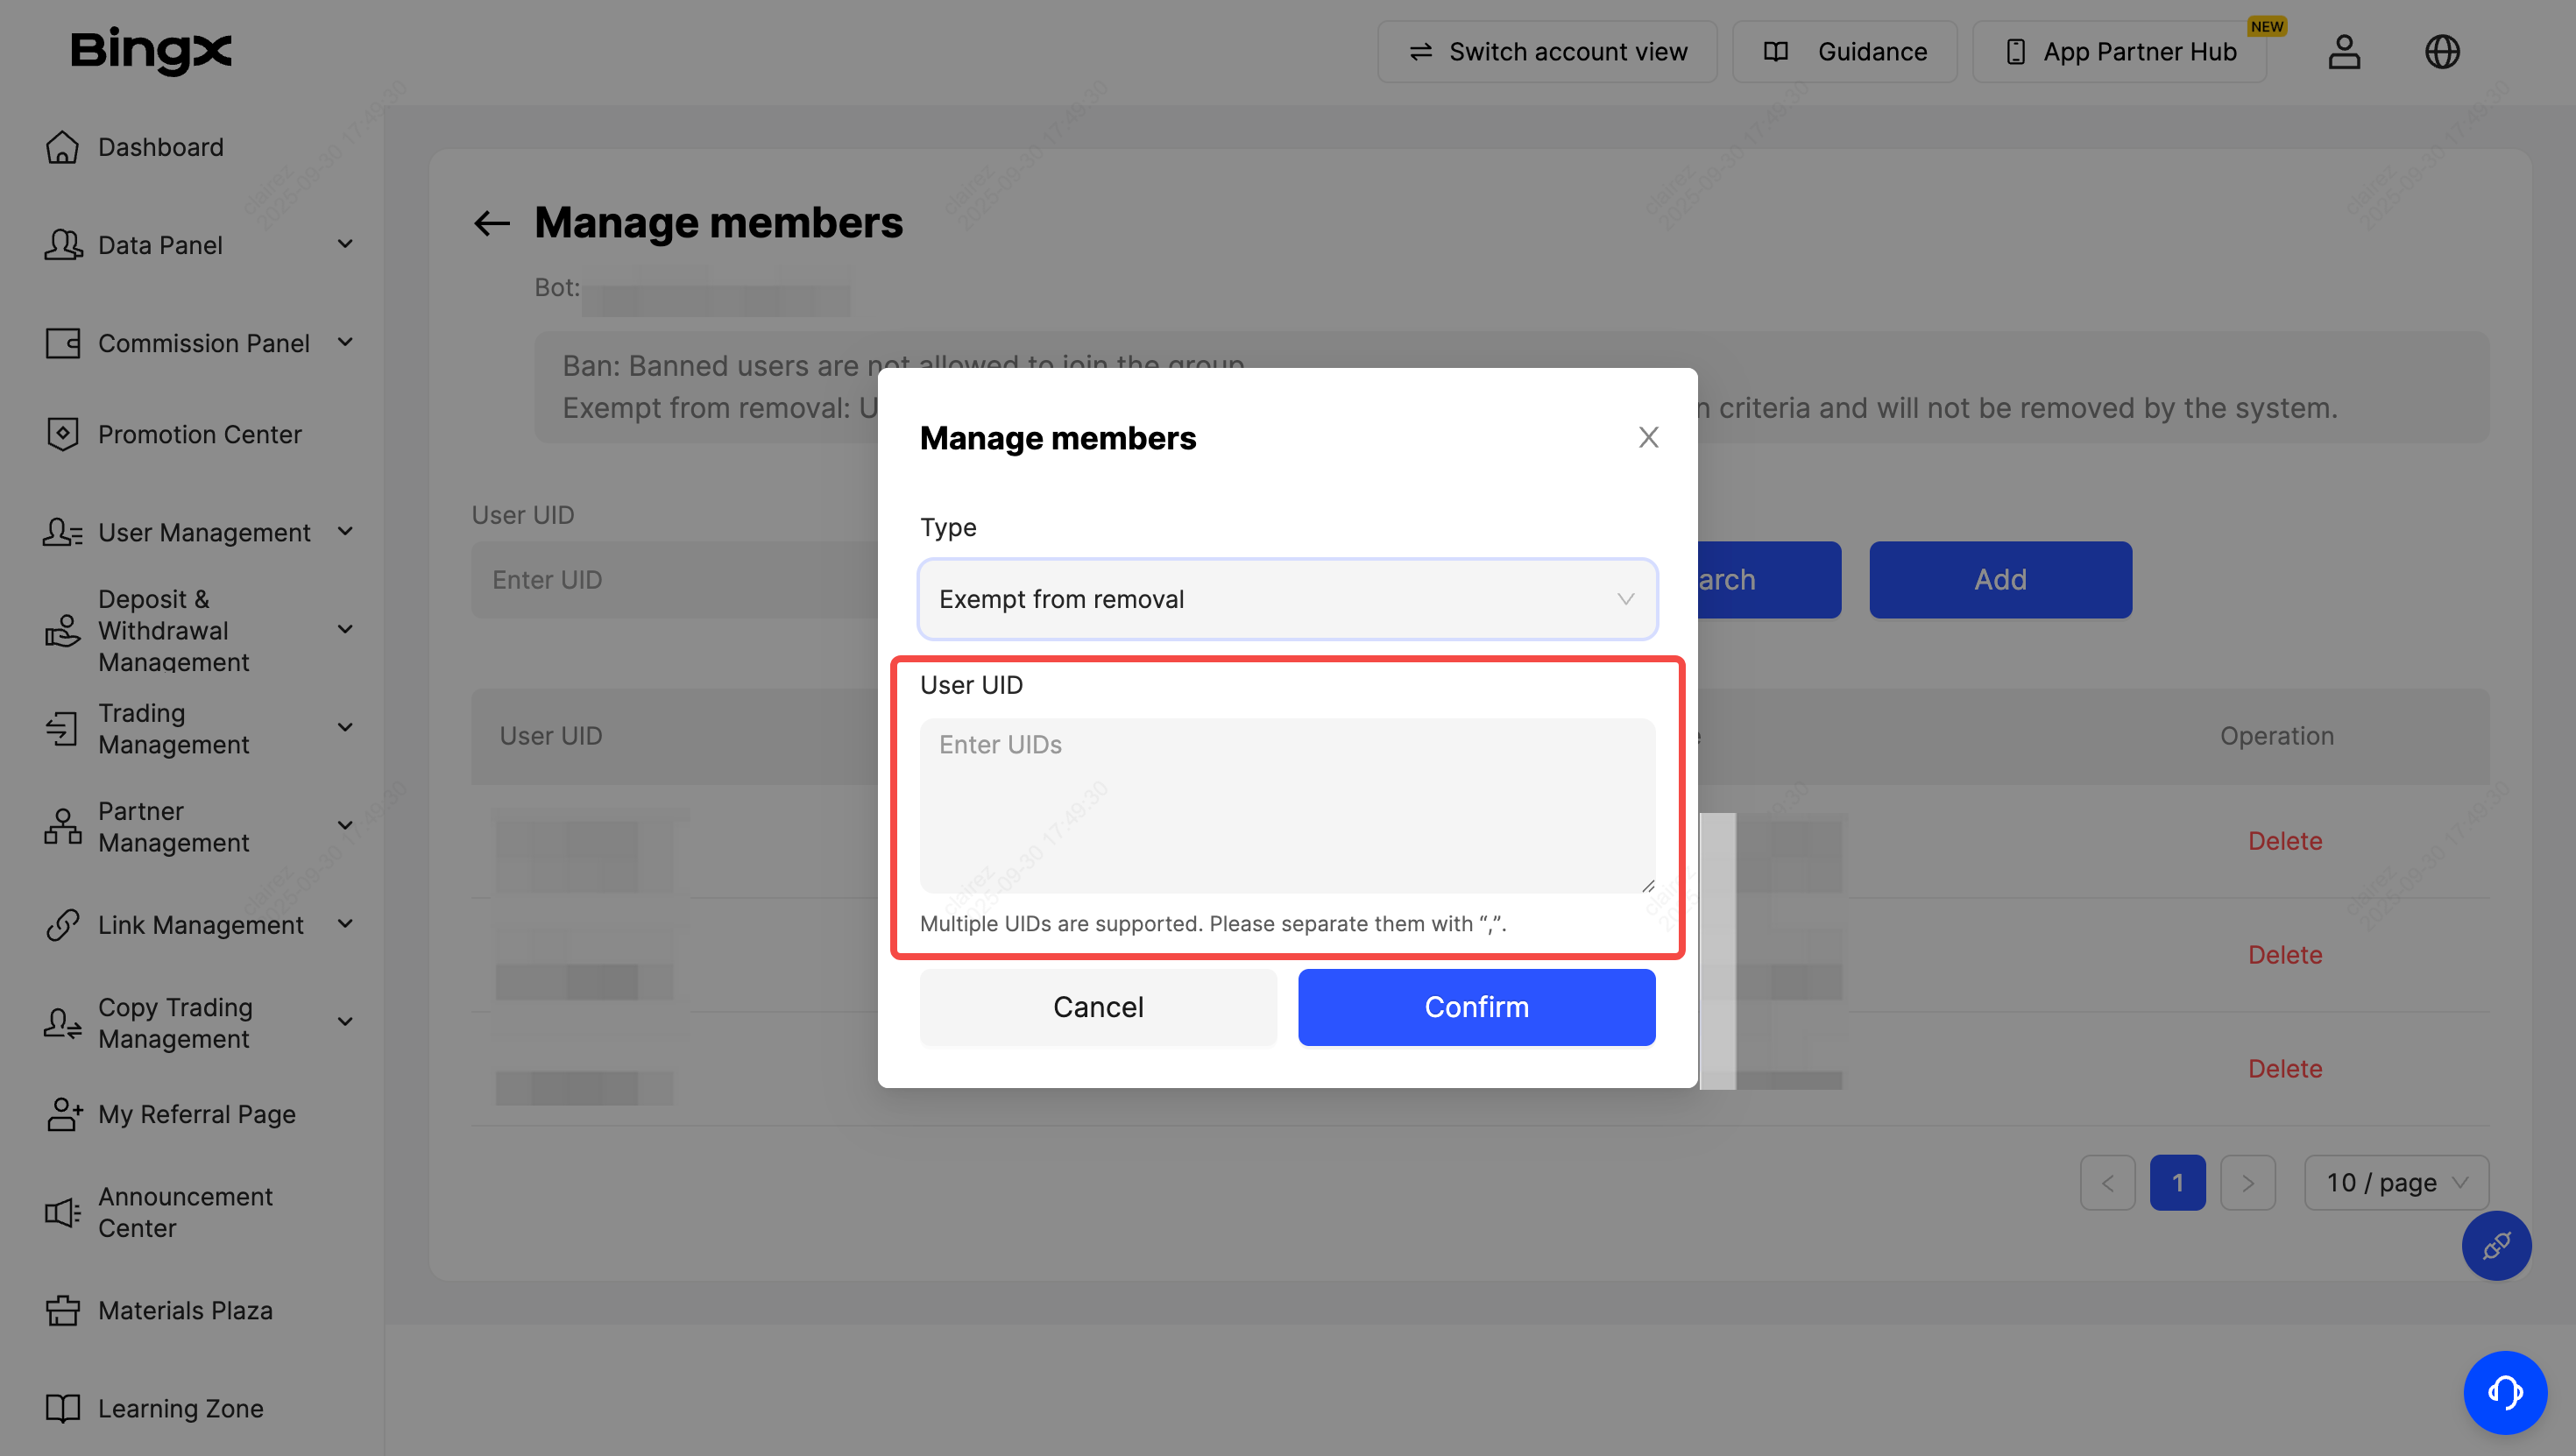Open My Referral Page menu item

[196, 1114]
